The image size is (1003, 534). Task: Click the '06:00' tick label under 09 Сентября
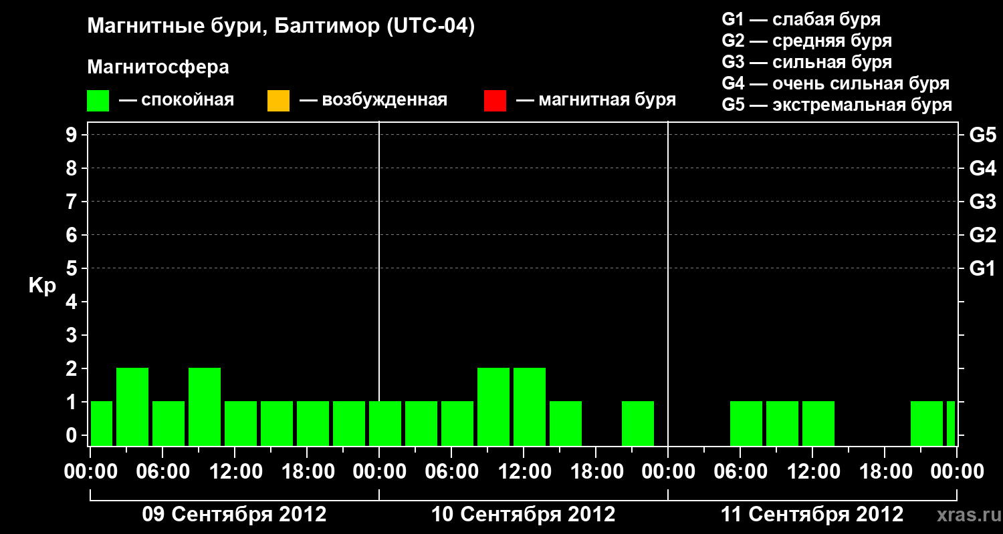[162, 472]
